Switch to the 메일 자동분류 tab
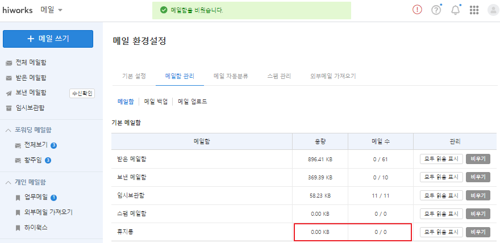This screenshot has width=500, height=243. point(231,76)
